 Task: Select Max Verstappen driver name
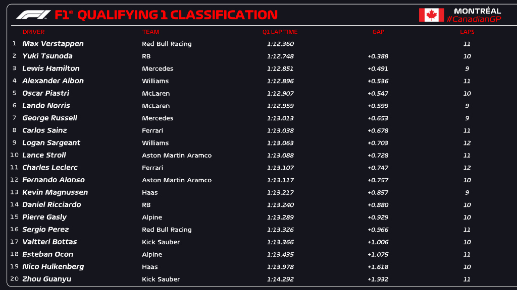(53, 44)
